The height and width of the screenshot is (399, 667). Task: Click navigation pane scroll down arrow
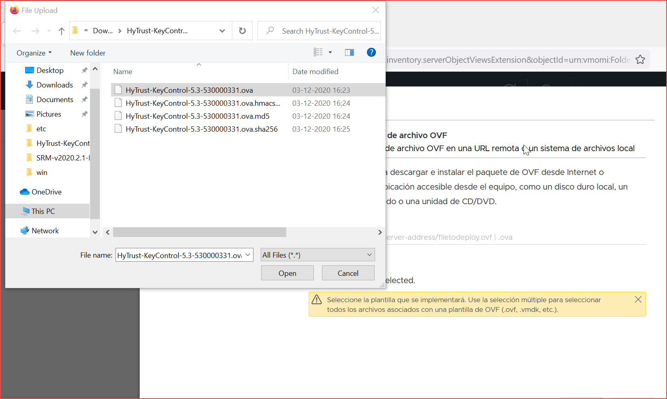tap(95, 232)
